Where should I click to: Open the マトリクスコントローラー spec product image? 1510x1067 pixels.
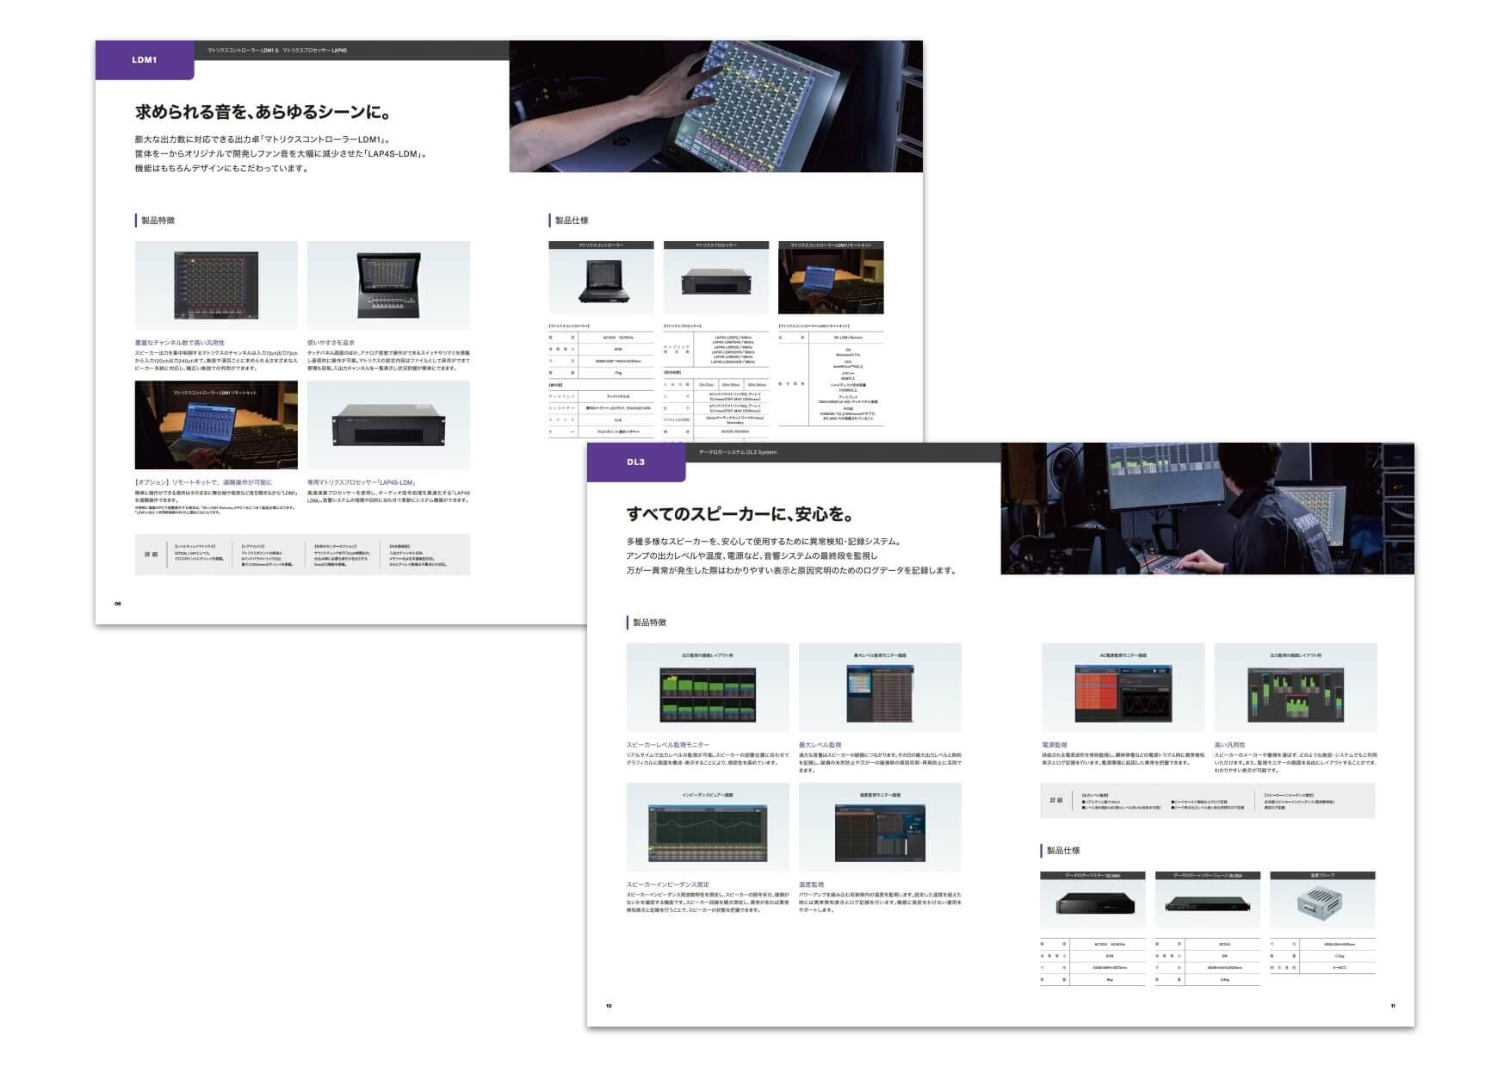click(x=601, y=282)
